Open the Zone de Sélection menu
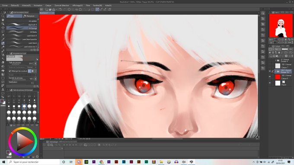294x165 pixels. (x=62, y=6)
